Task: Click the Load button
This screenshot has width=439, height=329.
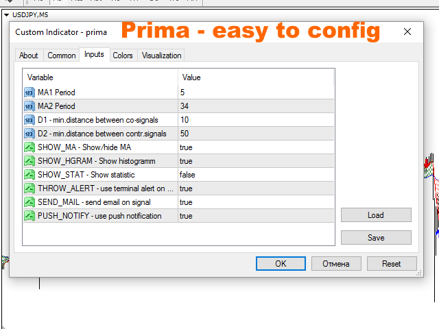Action: click(375, 215)
